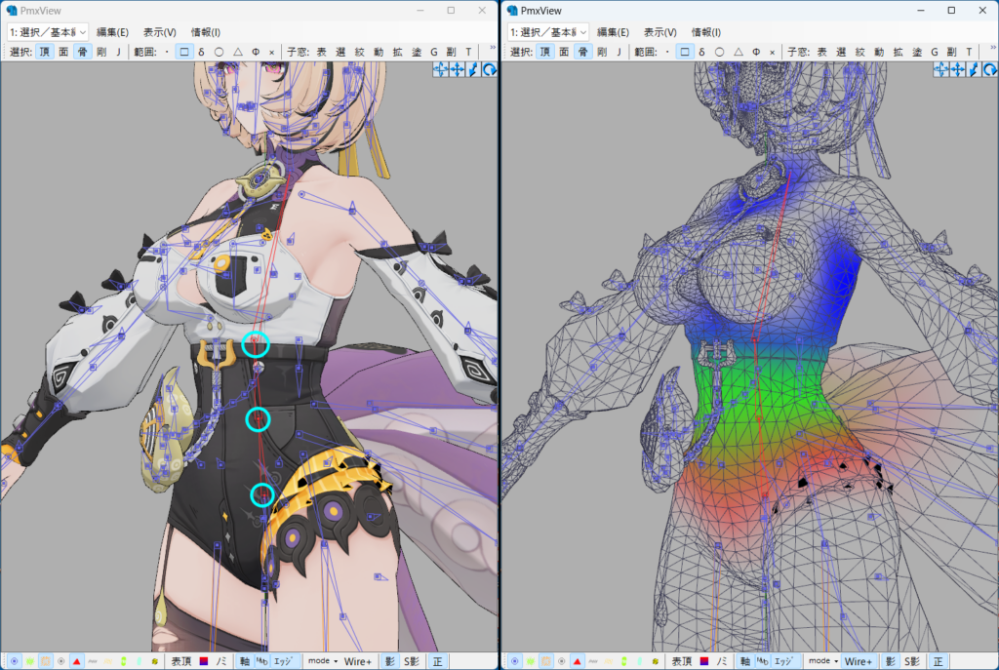Screen dimensions: 999x670
Task: Click the first blue dot icon in right status bar
Action: pyautogui.click(x=513, y=660)
